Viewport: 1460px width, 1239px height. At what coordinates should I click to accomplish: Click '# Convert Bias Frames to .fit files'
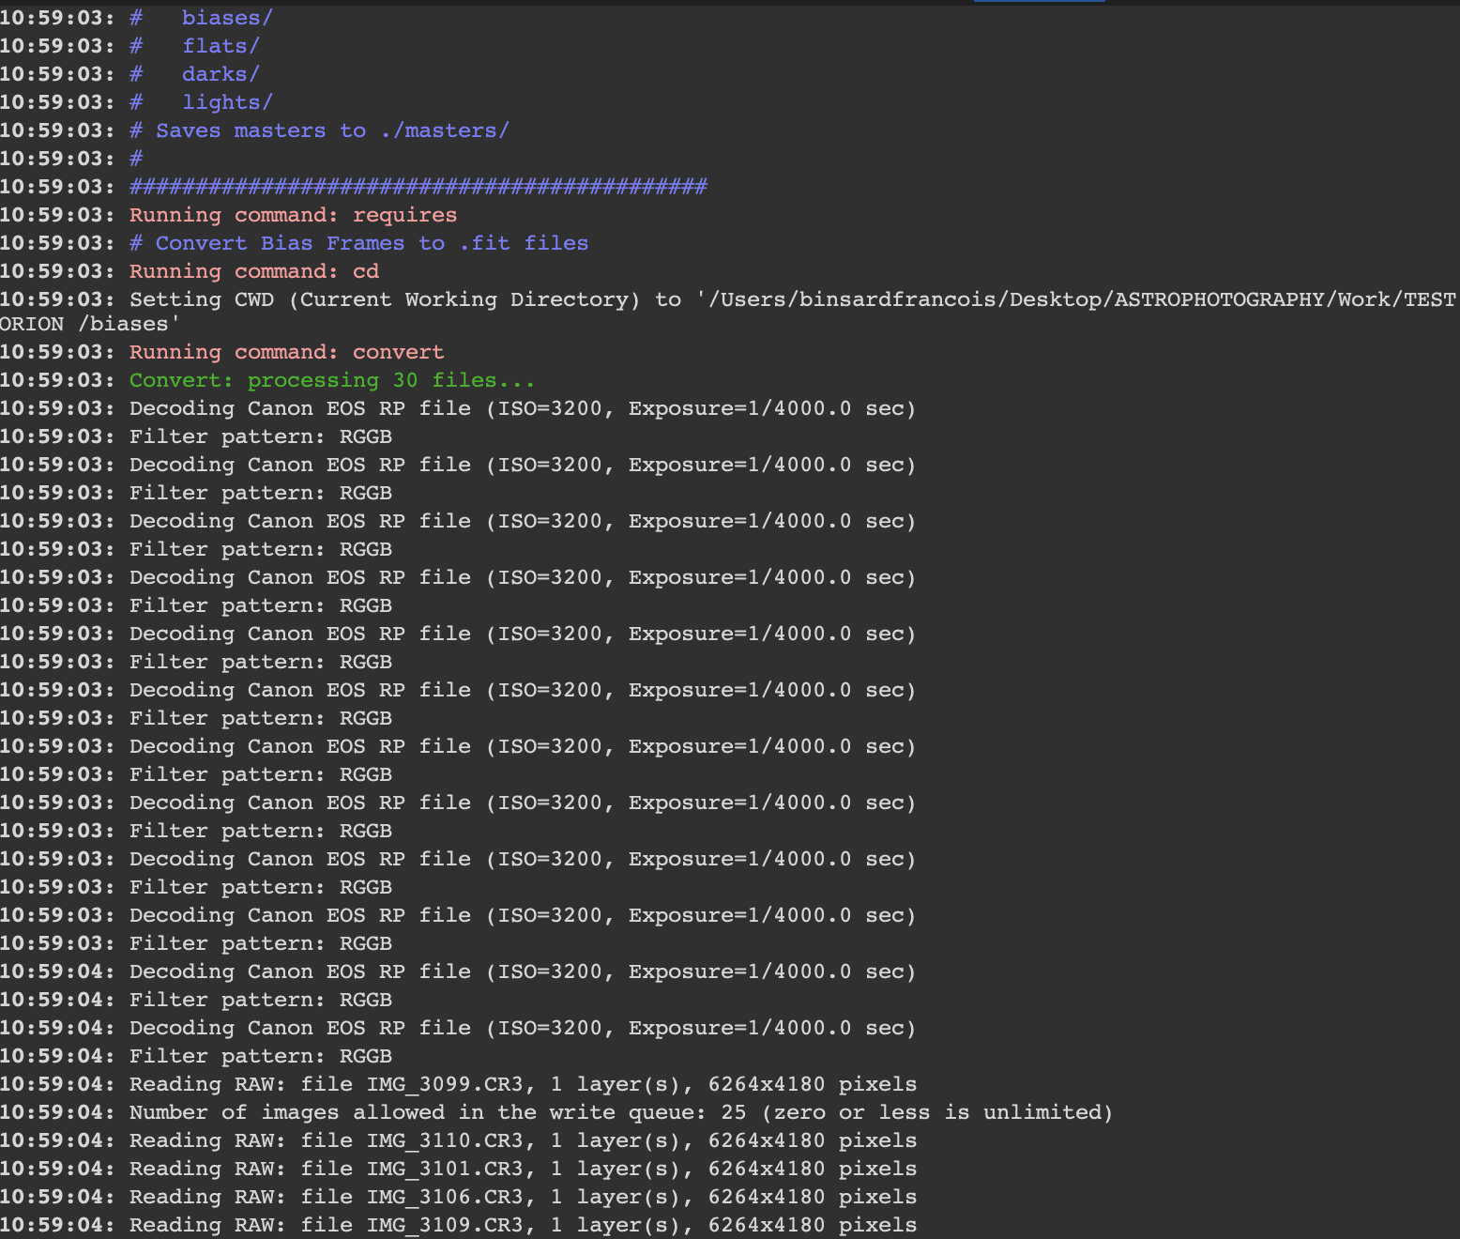[358, 243]
